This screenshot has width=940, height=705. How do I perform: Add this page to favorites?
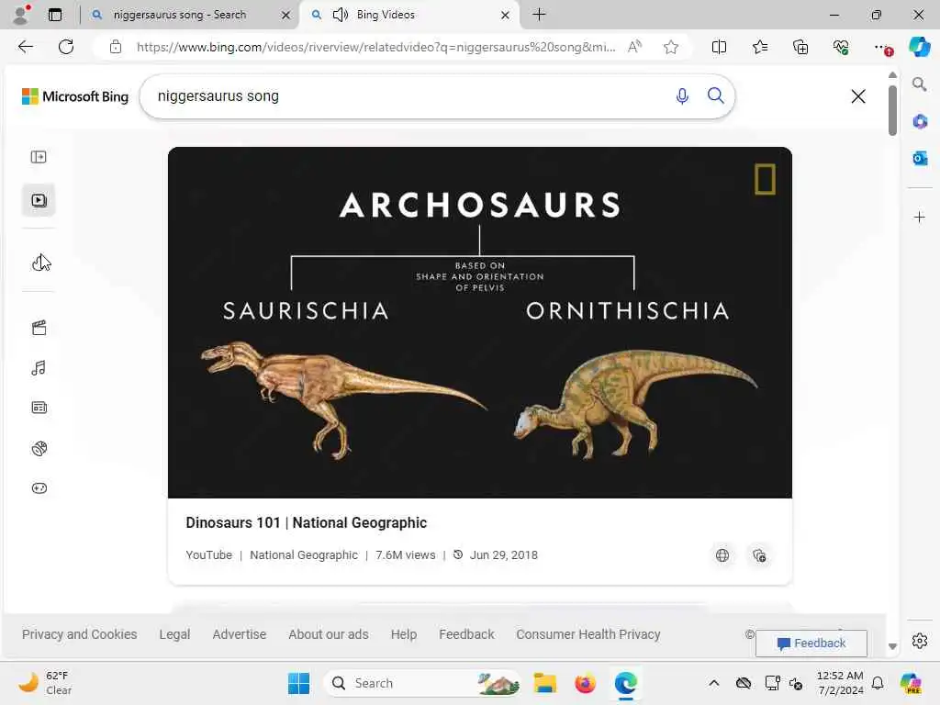pyautogui.click(x=671, y=47)
